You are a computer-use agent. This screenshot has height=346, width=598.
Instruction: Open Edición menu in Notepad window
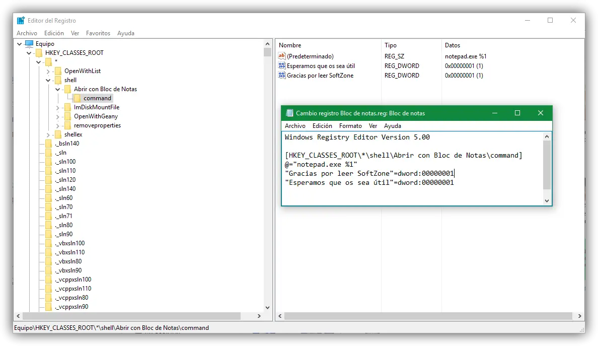click(322, 126)
